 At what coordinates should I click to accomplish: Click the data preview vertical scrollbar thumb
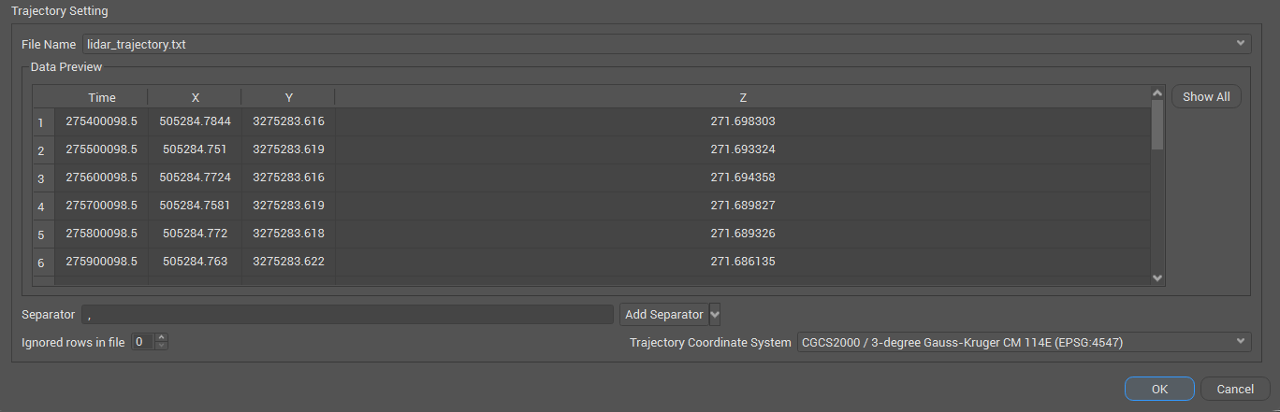tap(1157, 125)
